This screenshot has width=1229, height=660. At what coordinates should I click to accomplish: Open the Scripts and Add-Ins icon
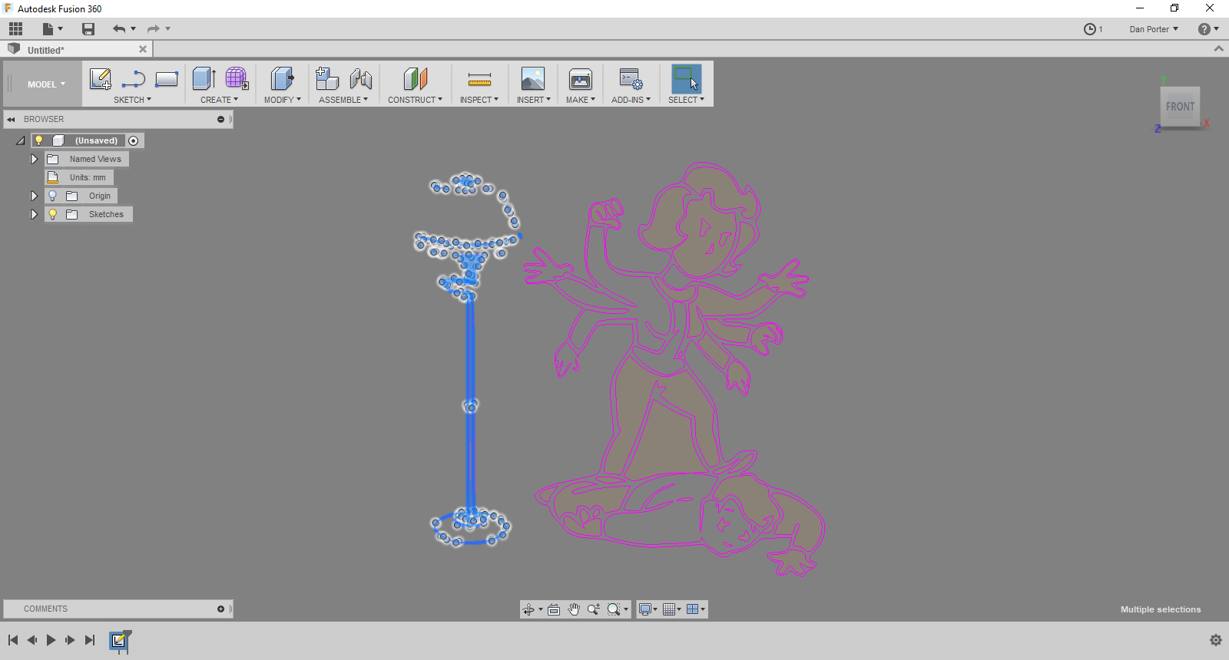tap(631, 78)
